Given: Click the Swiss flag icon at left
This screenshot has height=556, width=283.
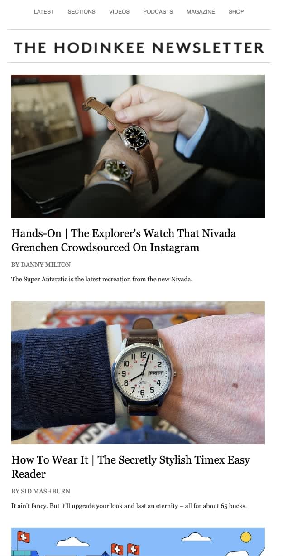Looking at the screenshot, I should coord(24,537).
